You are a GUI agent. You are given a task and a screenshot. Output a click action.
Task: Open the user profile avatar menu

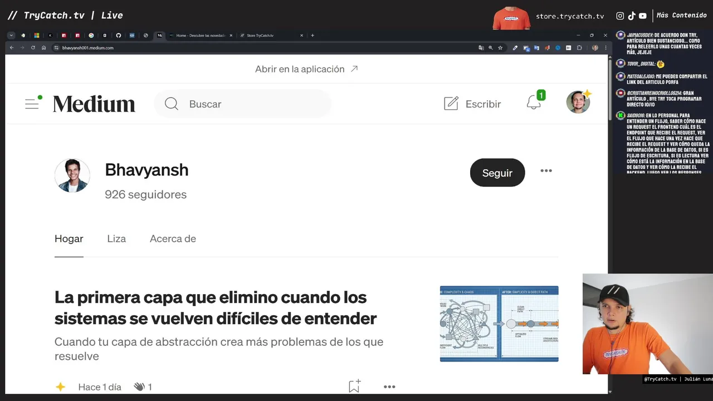click(x=578, y=102)
